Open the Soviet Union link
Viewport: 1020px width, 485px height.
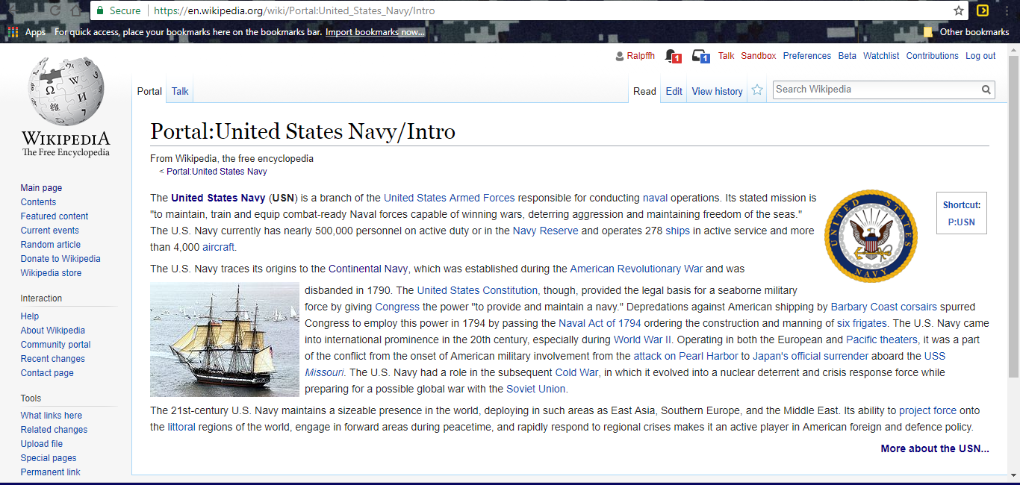click(x=536, y=389)
